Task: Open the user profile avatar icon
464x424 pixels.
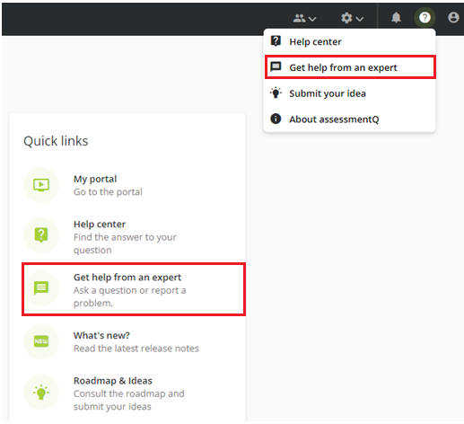Action: click(x=453, y=17)
